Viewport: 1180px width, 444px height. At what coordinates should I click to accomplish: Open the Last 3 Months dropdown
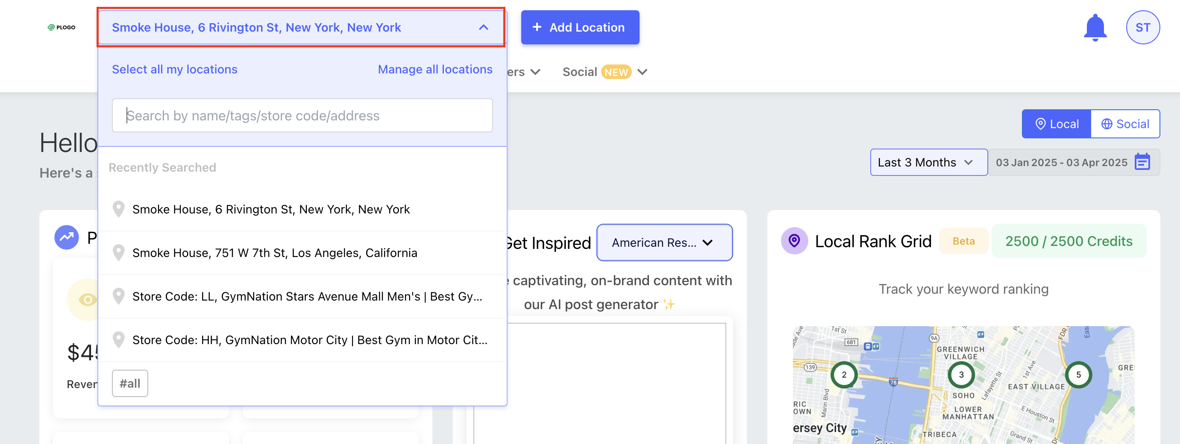tap(928, 162)
